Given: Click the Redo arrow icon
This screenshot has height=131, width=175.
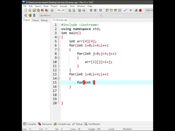Looking at the screenshot, I should [63, 10].
